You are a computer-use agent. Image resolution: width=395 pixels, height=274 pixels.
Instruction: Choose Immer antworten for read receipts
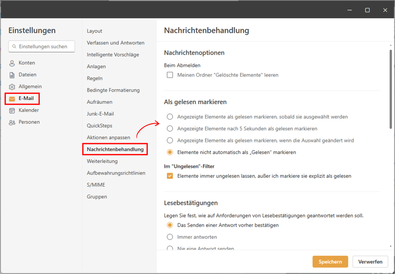tap(170, 237)
